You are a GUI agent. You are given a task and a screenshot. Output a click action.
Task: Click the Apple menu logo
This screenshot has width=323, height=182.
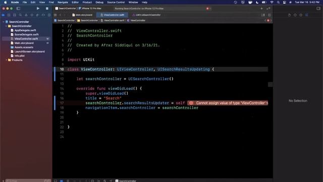(6, 2)
